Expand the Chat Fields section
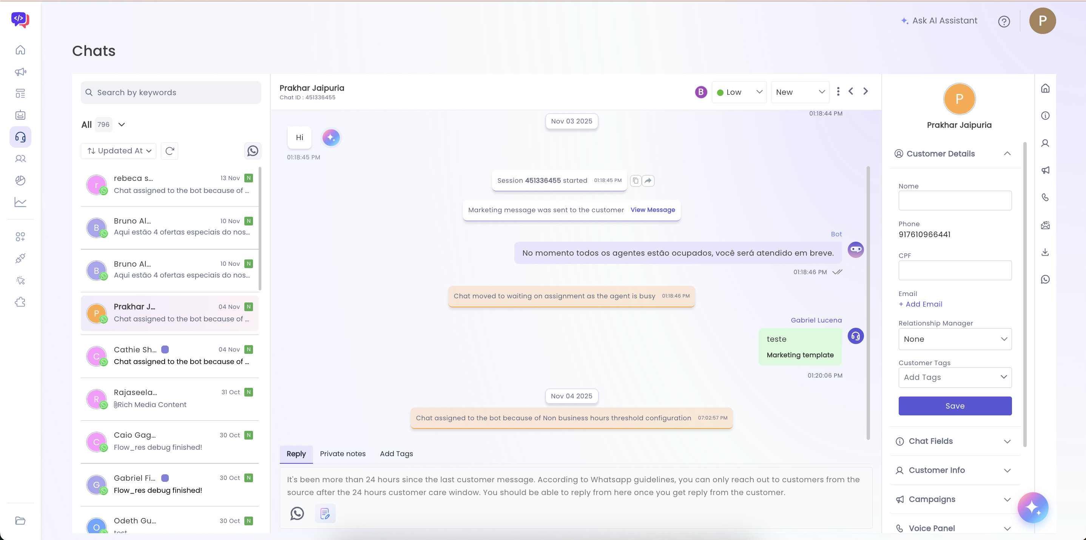This screenshot has width=1086, height=540. [1007, 441]
